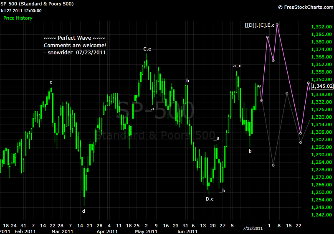Select the 1,362.00 price axis label
Screen dimensions: 334x234
point(321,64)
